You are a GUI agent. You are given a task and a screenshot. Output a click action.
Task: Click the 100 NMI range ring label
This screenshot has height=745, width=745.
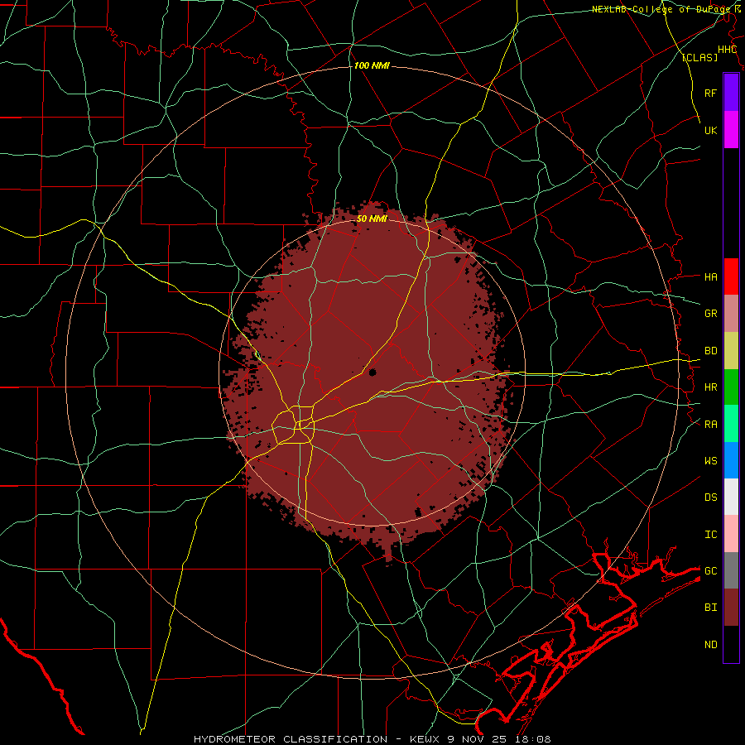click(x=372, y=65)
